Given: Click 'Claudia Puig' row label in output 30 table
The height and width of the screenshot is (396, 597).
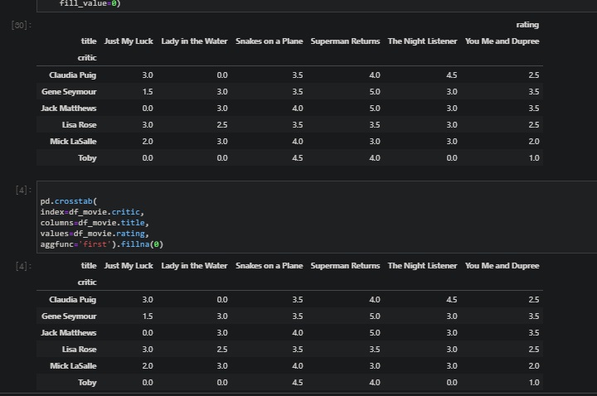Looking at the screenshot, I should [73, 75].
